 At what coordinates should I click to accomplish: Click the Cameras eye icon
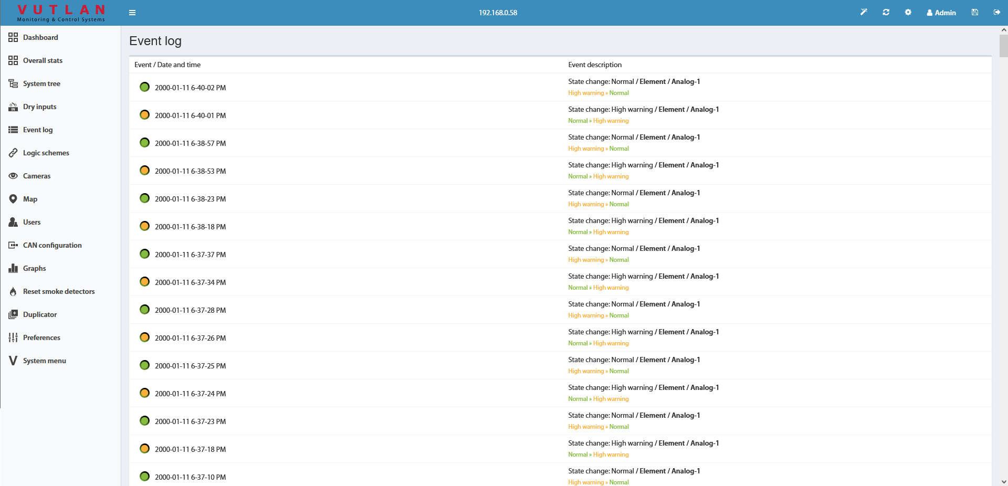click(x=13, y=176)
